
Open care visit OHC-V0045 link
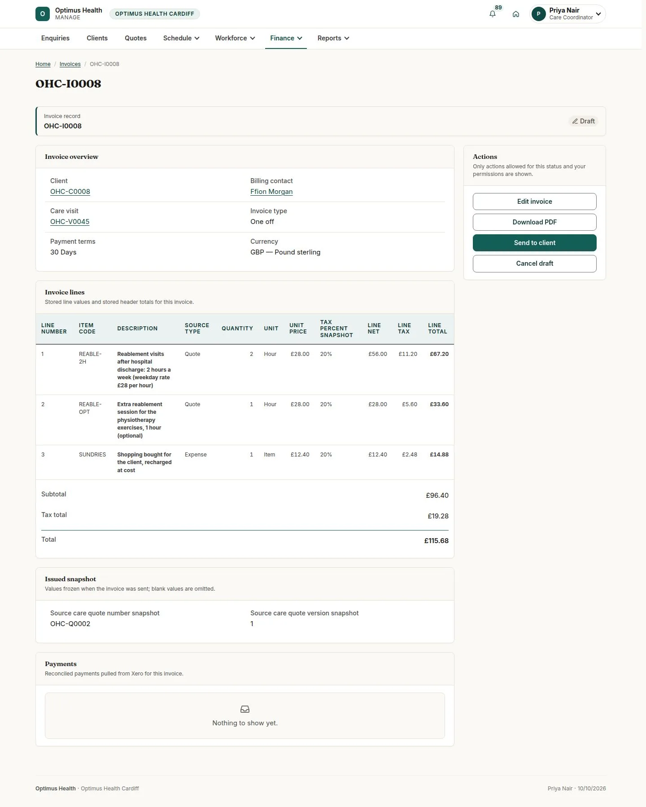point(70,222)
